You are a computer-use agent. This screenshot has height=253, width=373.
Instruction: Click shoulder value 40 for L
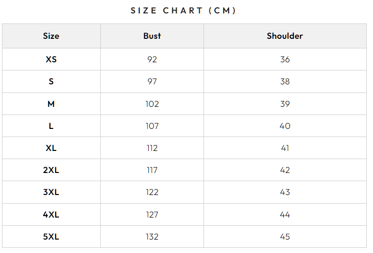(x=285, y=126)
